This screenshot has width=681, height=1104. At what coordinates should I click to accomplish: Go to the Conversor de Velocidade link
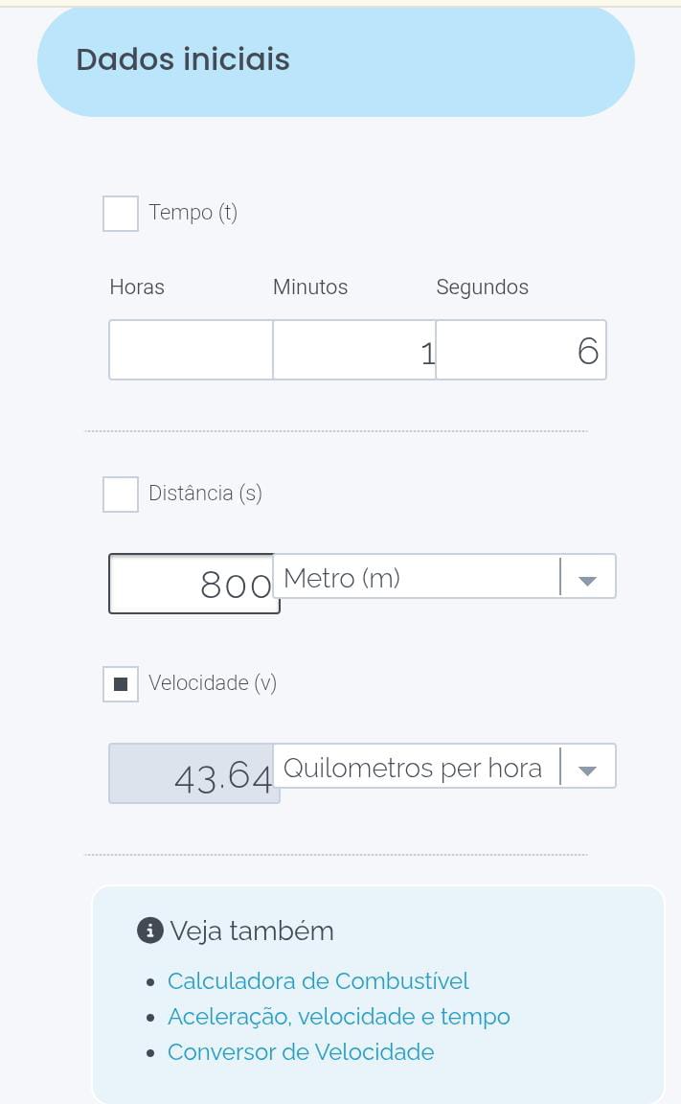301,1052
